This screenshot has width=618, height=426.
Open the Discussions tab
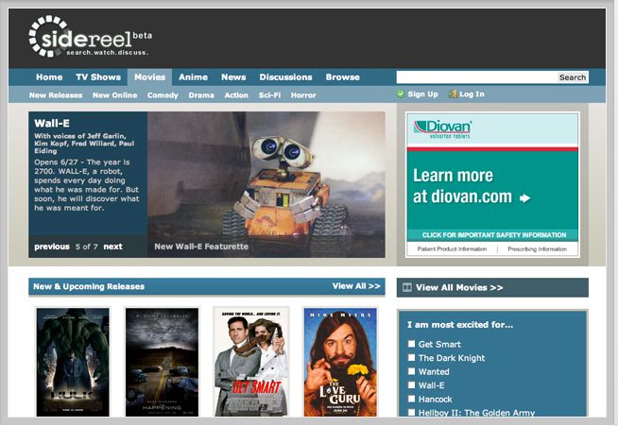(x=285, y=77)
